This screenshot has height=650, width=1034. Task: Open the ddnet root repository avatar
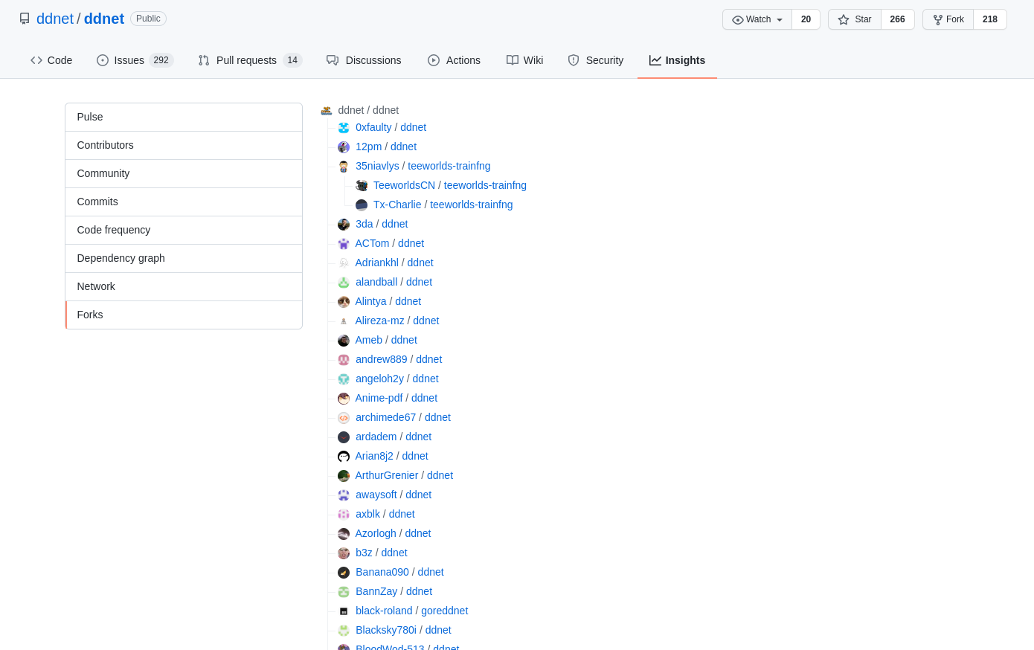point(326,110)
